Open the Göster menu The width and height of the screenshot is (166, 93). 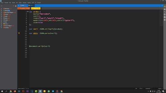[x=13, y=3]
